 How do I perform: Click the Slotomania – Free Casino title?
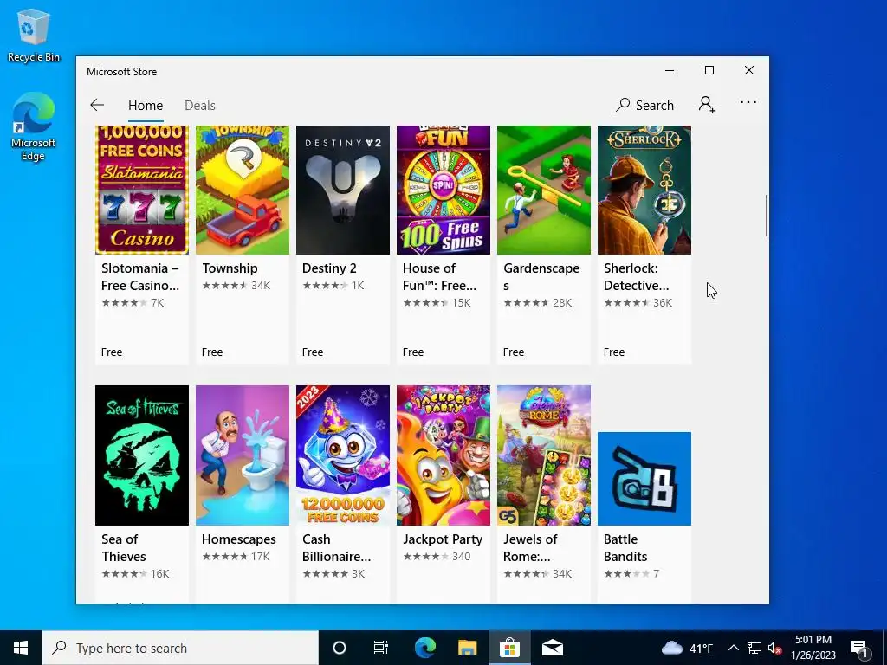[140, 276]
